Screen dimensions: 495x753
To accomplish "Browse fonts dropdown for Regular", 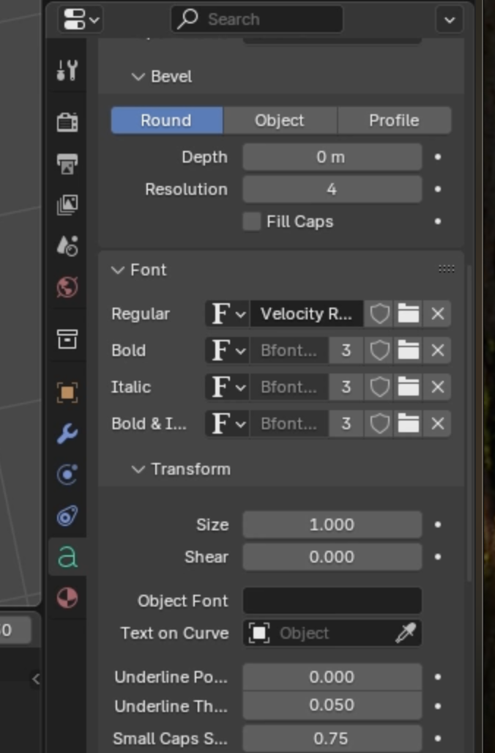I will click(228, 314).
